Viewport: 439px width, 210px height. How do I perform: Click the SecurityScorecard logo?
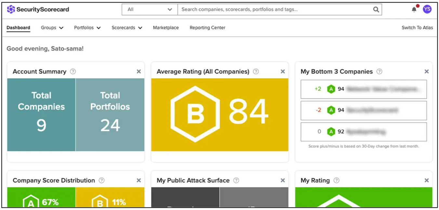click(x=38, y=9)
